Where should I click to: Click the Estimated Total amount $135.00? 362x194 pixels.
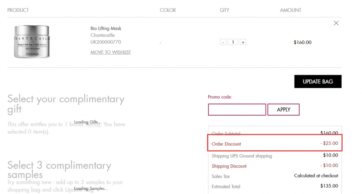pos(329,186)
